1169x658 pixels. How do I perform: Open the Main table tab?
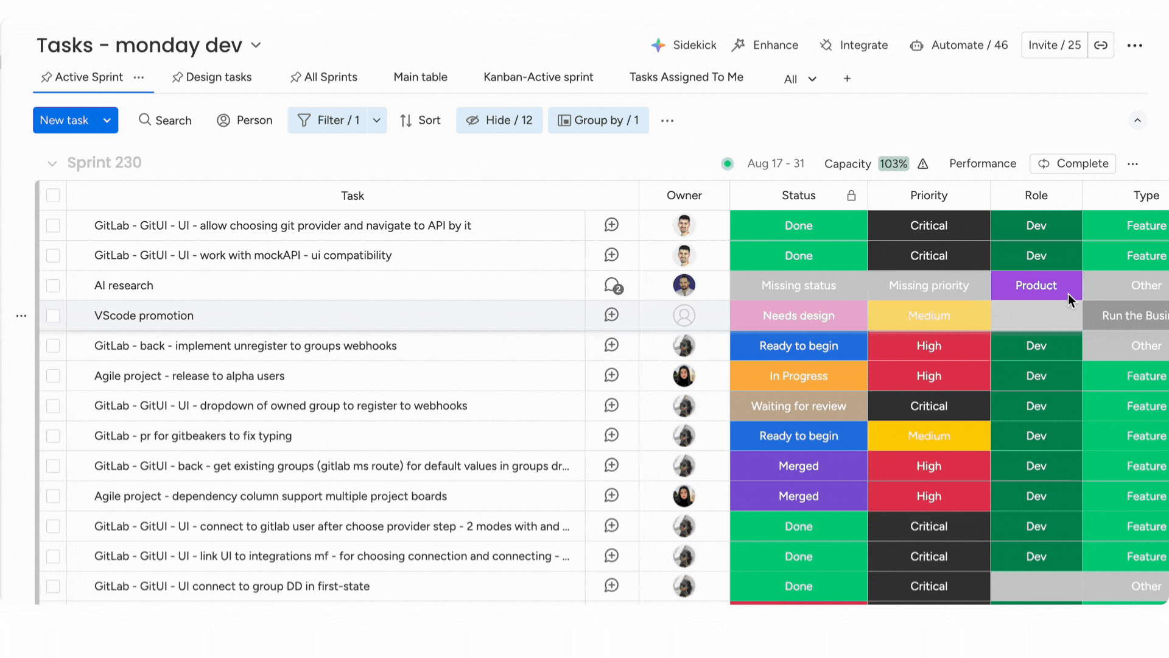(420, 77)
